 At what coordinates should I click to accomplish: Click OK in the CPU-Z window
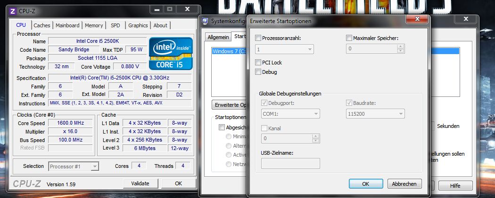click(x=178, y=183)
